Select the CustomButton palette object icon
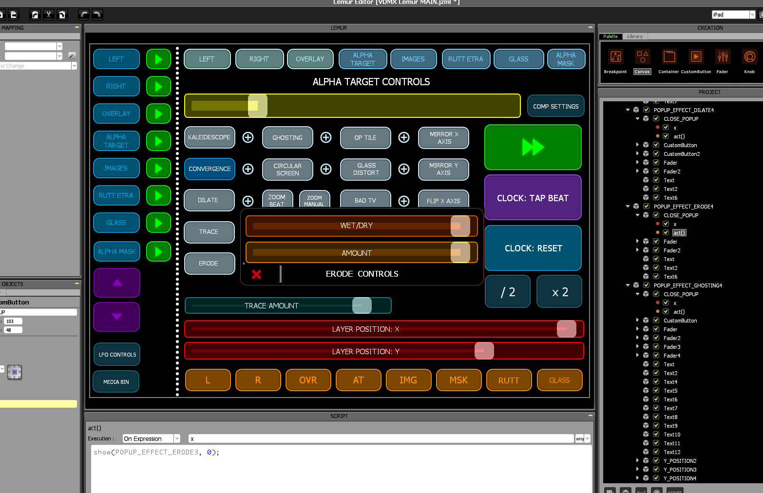The height and width of the screenshot is (493, 763). pyautogui.click(x=696, y=57)
